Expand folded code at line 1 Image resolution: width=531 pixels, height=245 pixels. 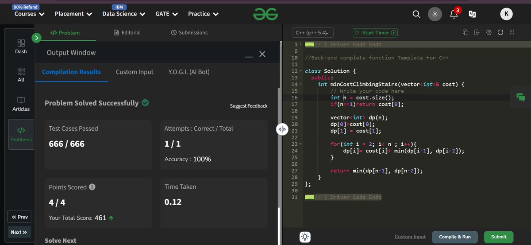[x=301, y=44]
